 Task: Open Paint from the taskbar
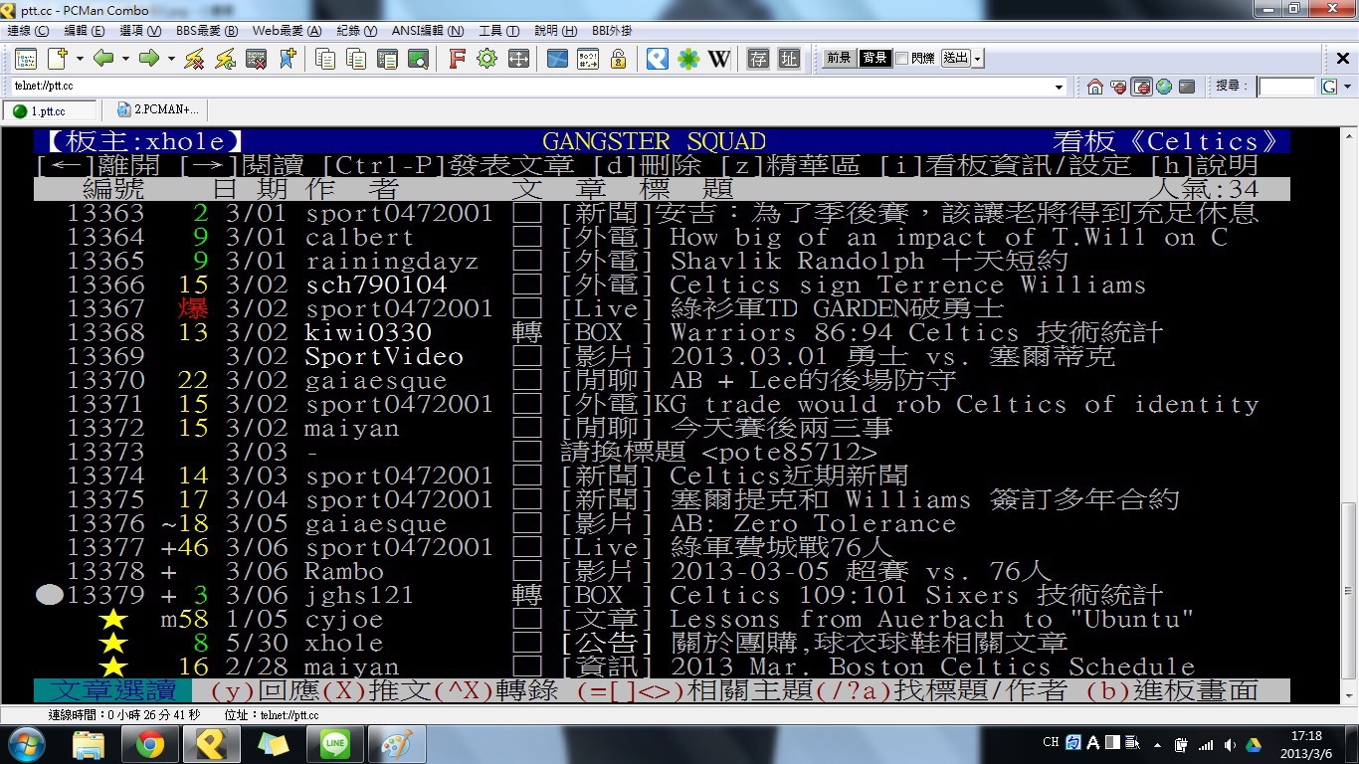point(396,743)
